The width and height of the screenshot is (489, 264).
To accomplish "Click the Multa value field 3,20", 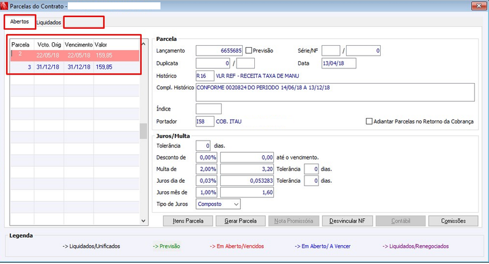I will [247, 169].
